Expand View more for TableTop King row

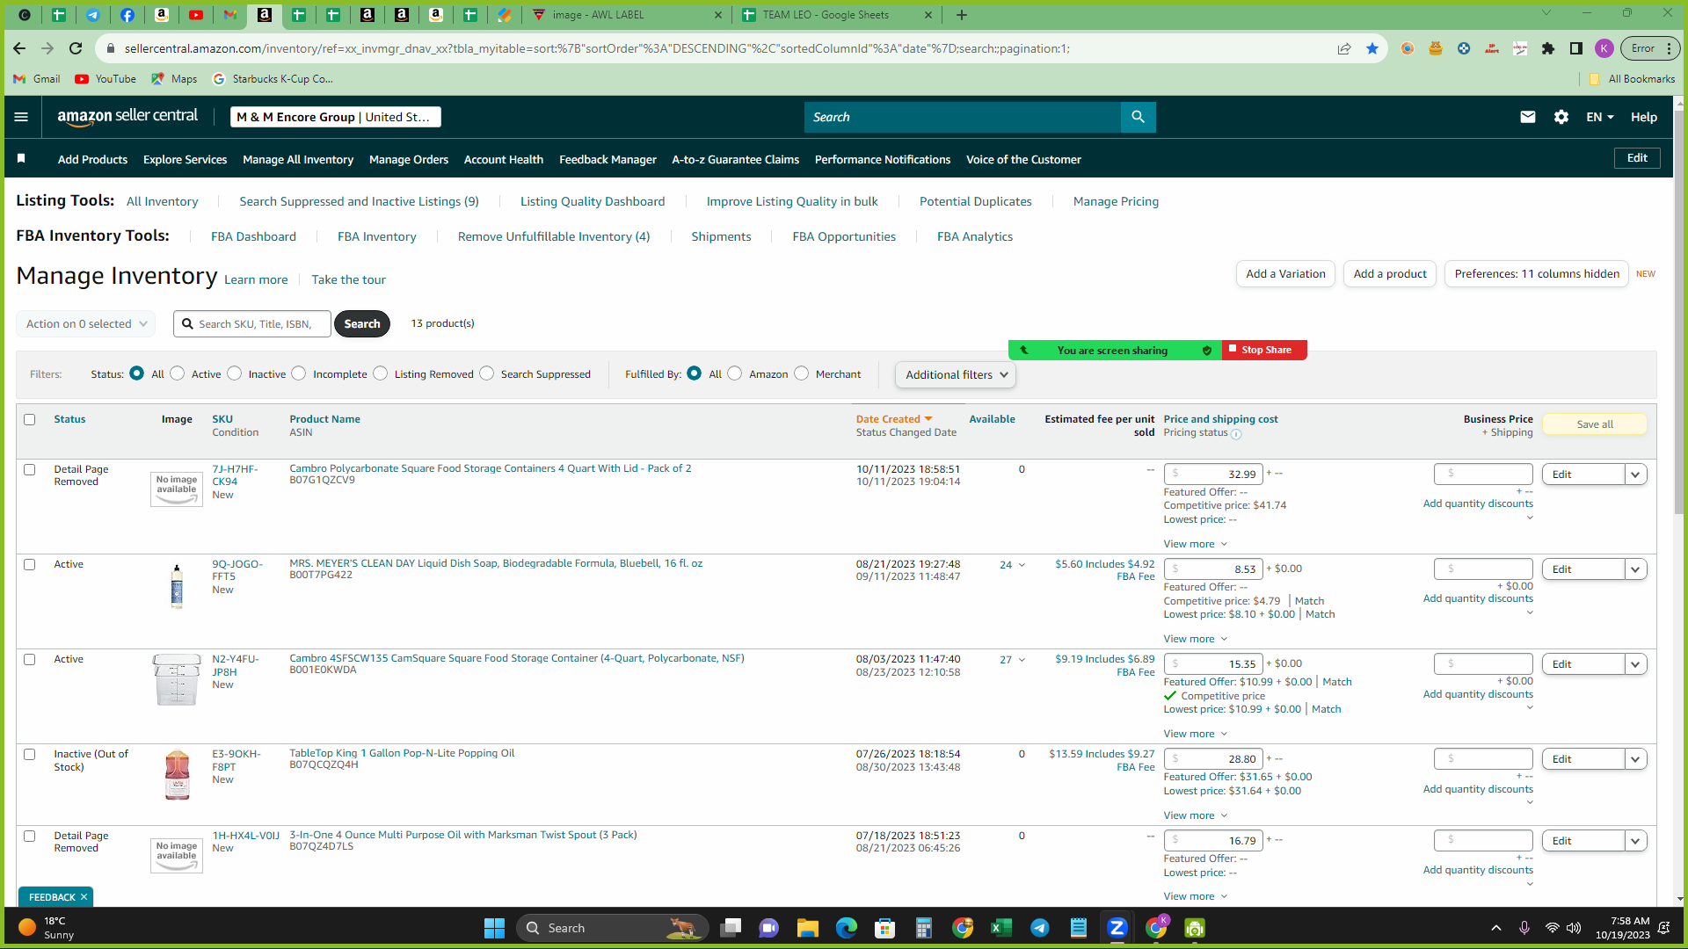click(1195, 816)
